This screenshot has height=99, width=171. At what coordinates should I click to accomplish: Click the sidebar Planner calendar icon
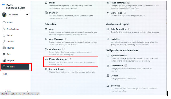click(x=4, y=48)
